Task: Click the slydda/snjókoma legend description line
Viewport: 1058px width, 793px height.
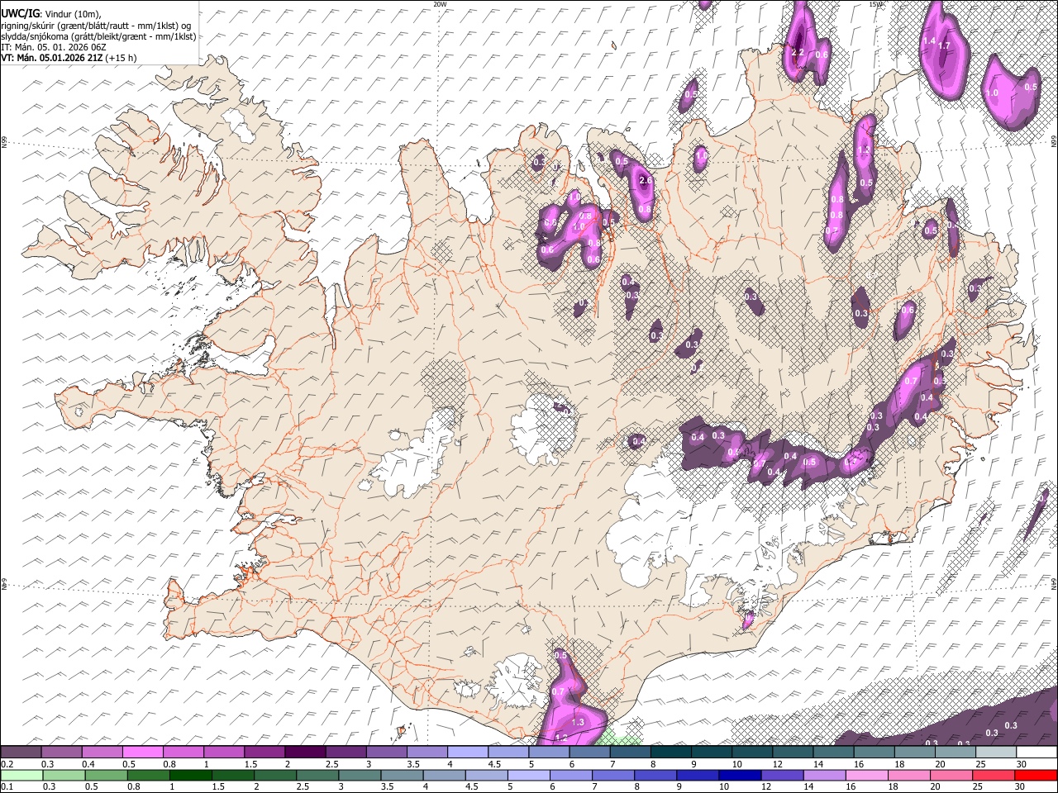Action: (98, 36)
